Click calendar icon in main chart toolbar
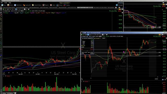 pos(25,9)
